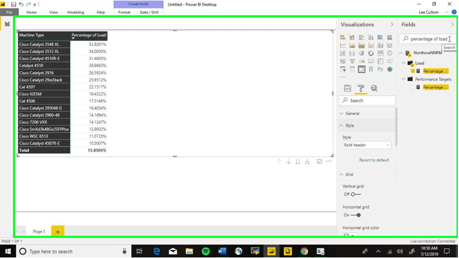459x258 pixels.
Task: Click the format pane vertical scrollbar
Action: tap(396, 127)
